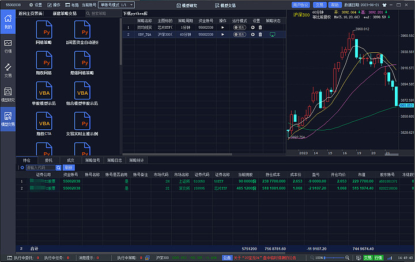Viewport: 415px width, 262px height.
Task: Toggle 模拟 run mode for OBV_TQA row
Action: click(239, 34)
